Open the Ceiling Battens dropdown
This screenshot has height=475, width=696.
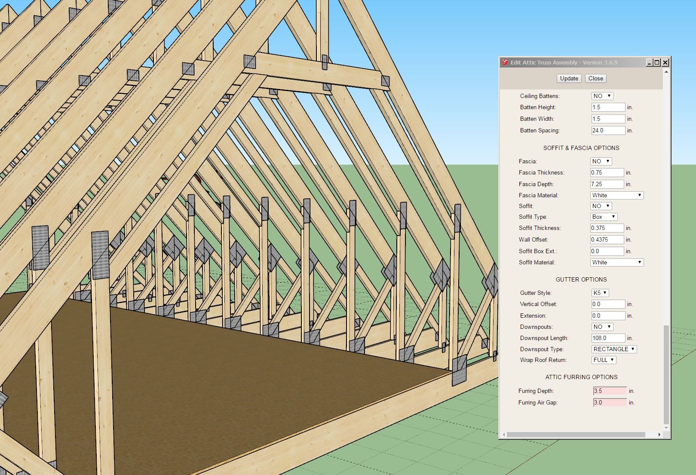[x=602, y=96]
